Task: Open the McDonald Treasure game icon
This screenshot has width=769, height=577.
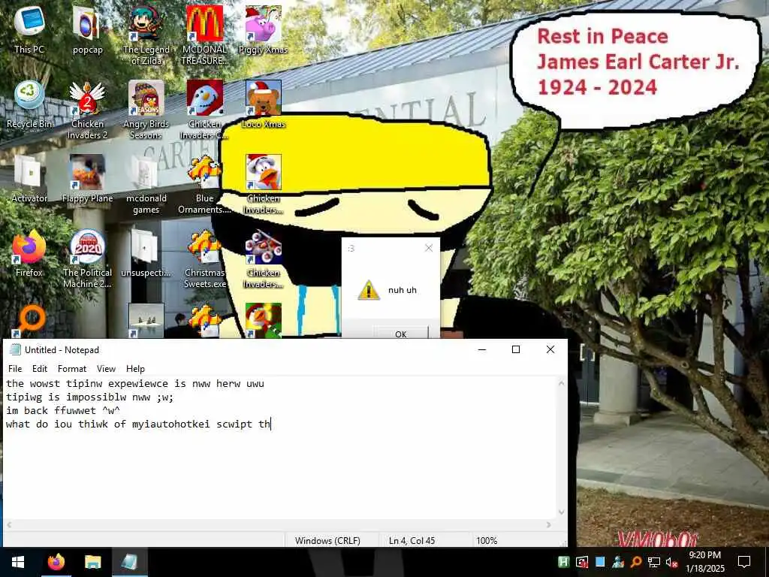Action: click(204, 35)
